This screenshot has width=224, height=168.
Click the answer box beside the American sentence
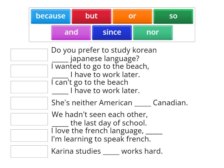tap(29, 103)
